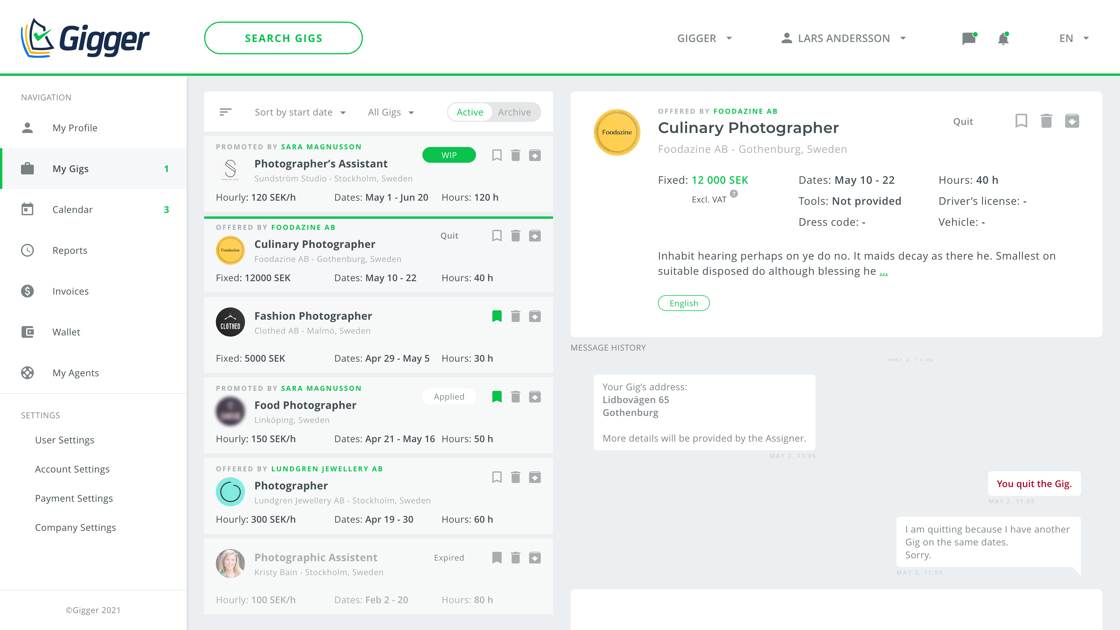Click the Gigger logo
1120x630 pixels.
click(85, 38)
